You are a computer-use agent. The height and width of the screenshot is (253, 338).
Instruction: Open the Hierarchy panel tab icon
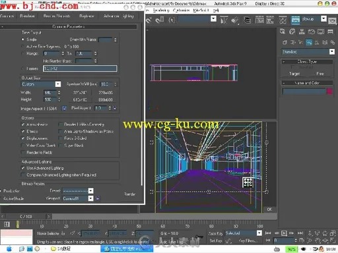302,32
